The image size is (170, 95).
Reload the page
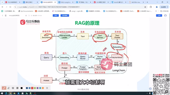tap(10, 7)
